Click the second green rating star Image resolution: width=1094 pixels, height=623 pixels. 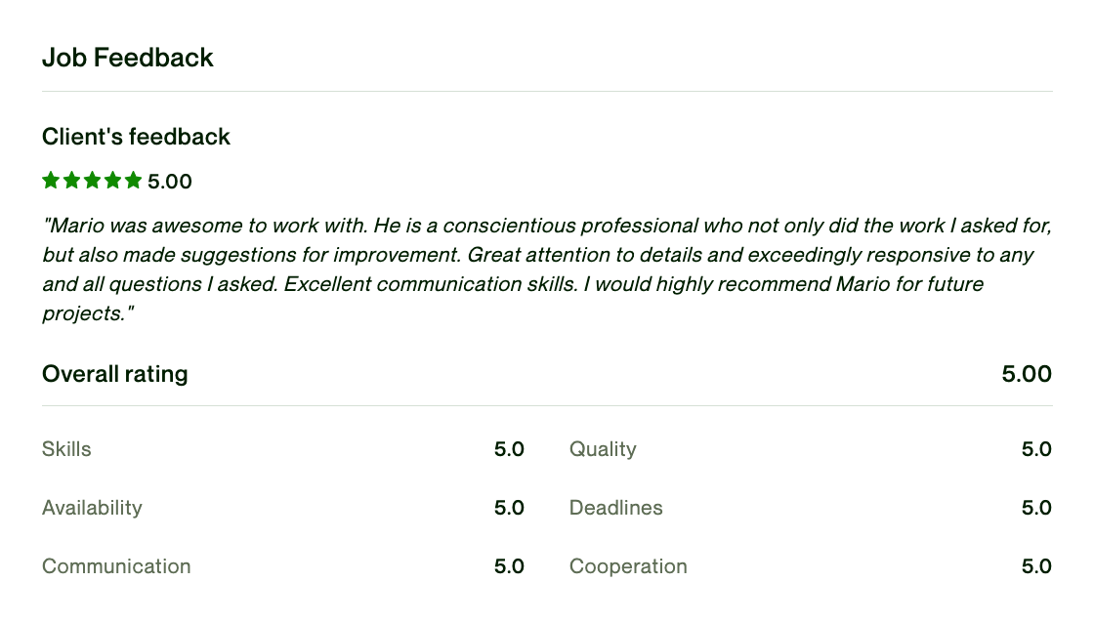(x=72, y=181)
